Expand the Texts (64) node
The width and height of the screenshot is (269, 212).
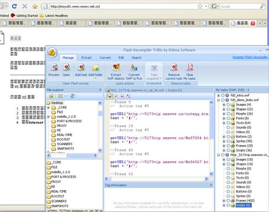(224, 123)
